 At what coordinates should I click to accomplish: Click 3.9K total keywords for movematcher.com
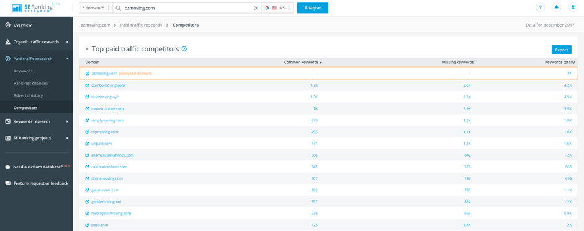pyautogui.click(x=568, y=109)
